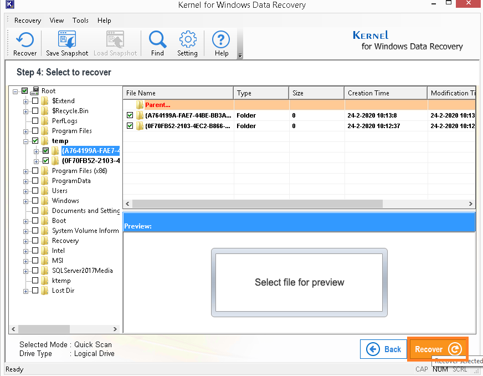Screen dimensions: 483x376
Task: Toggle the Root checkbox
Action: point(24,91)
